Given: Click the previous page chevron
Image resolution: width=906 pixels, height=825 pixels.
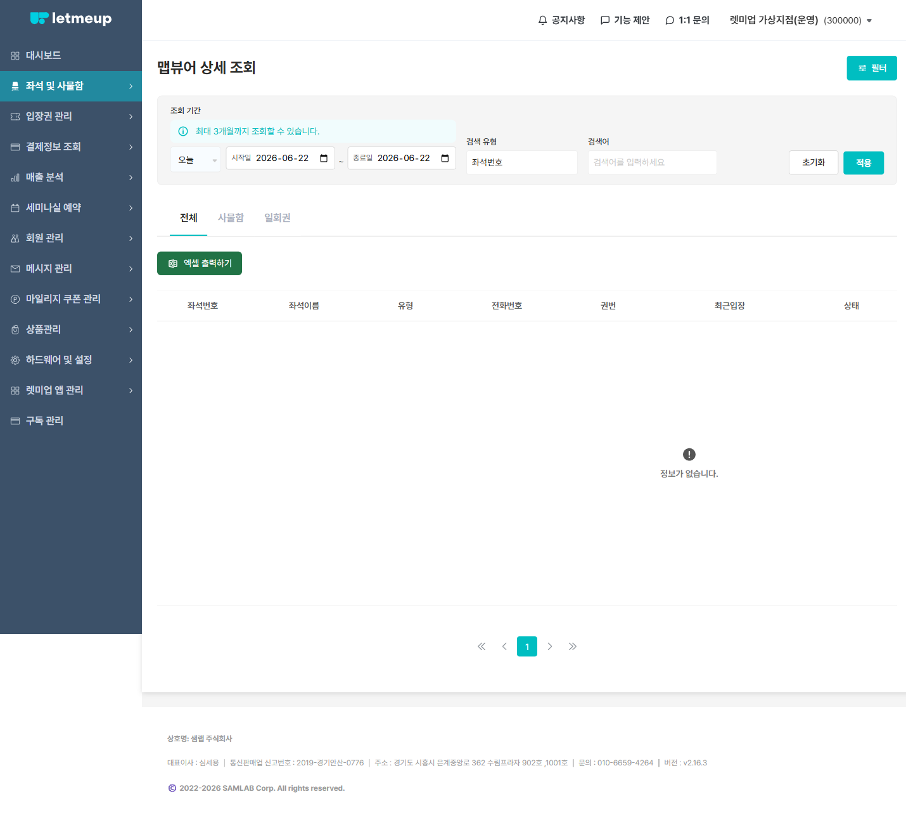Looking at the screenshot, I should pos(504,646).
